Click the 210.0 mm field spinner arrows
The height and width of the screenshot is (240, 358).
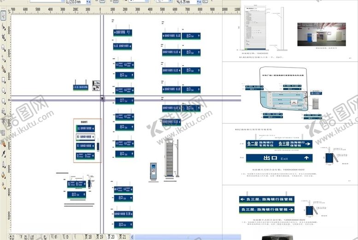(88, 2)
